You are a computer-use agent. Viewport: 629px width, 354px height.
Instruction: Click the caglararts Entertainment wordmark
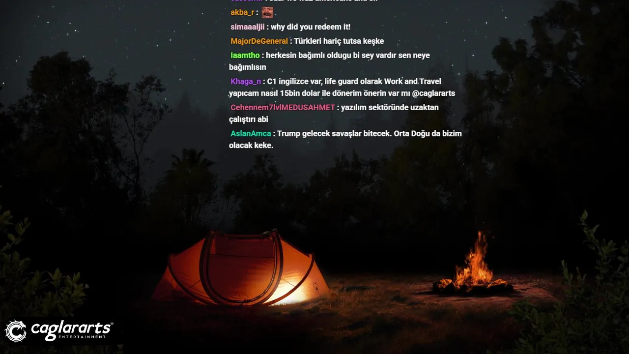72,330
